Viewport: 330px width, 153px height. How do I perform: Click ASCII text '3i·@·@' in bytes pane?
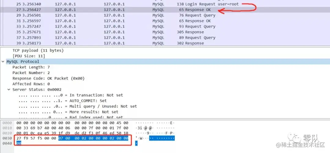pyautogui.click(x=144, y=128)
